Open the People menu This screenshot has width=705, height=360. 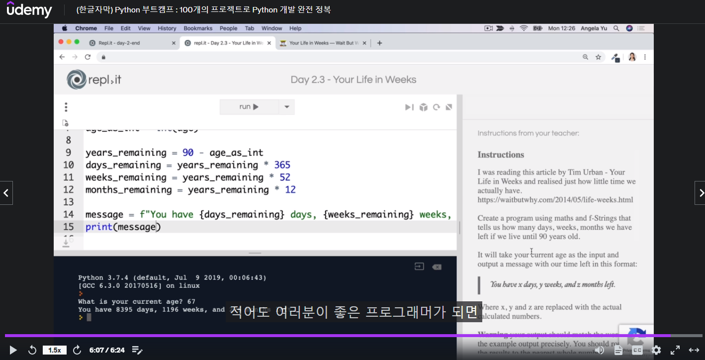click(x=229, y=28)
